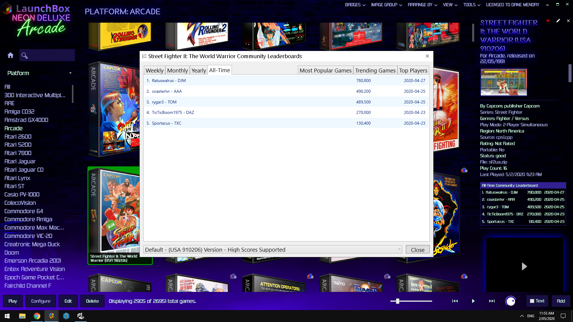This screenshot has height=322, width=573.
Task: Click the round purple toggle icon
Action: [x=511, y=301]
